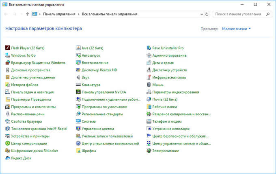Open Центр управления сетями link
The width and height of the screenshot is (276, 174).
pos(181,144)
